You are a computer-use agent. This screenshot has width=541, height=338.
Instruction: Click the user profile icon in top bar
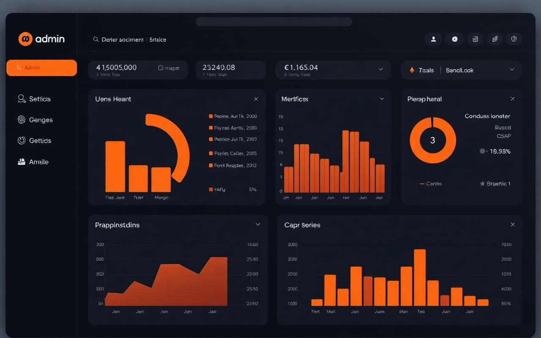click(433, 39)
